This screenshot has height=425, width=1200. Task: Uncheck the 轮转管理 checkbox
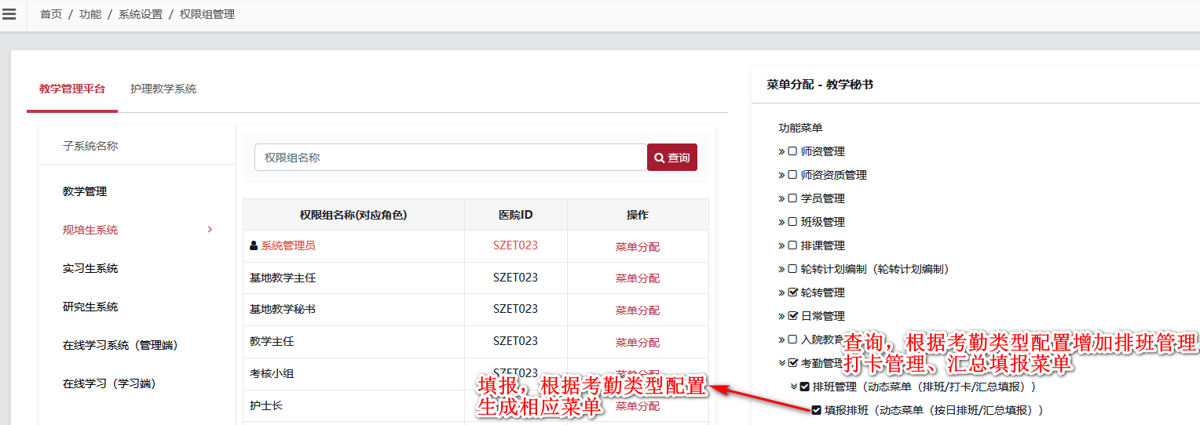click(792, 292)
